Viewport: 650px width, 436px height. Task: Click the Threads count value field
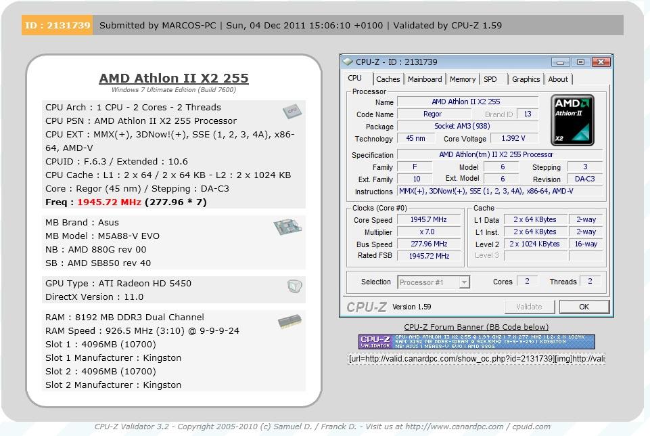coord(590,281)
